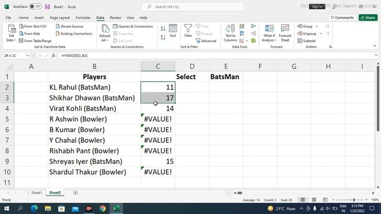Image resolution: width=381 pixels, height=214 pixels.
Task: Switch to Normal view
Action: click(302, 200)
